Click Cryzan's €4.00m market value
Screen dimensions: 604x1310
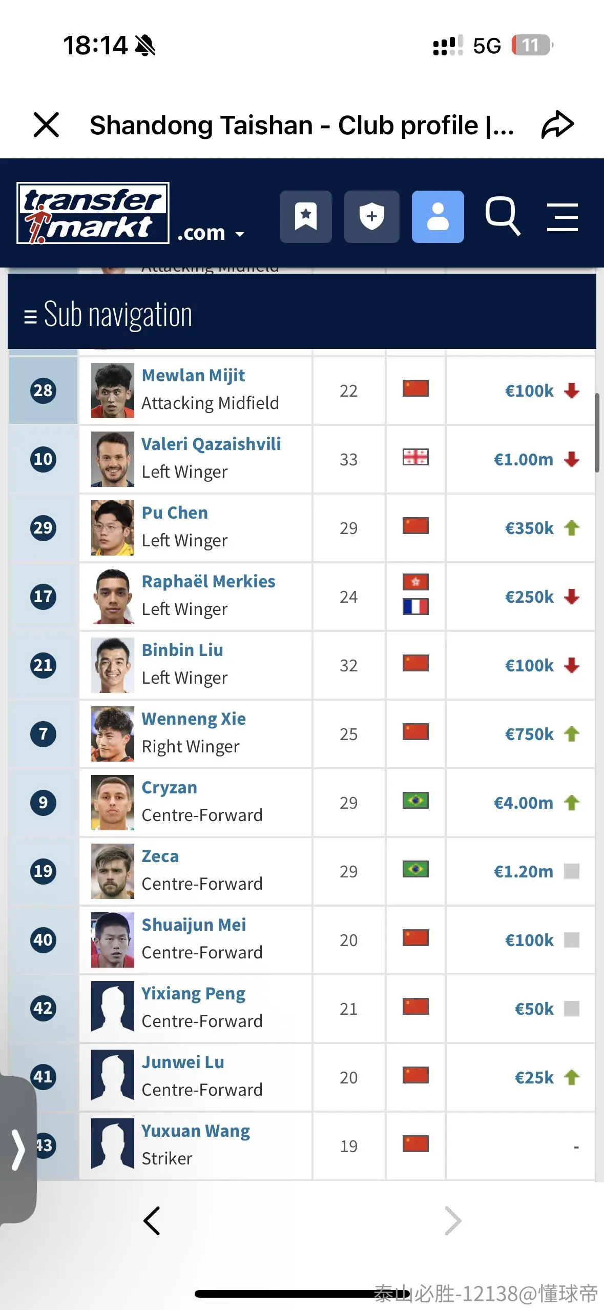(x=523, y=803)
